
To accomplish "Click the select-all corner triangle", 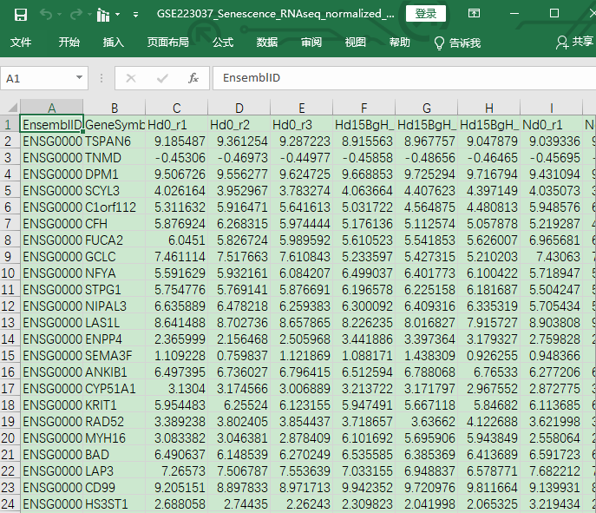I will coord(13,108).
